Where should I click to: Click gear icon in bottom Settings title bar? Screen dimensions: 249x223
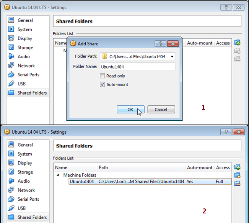tap(7, 132)
